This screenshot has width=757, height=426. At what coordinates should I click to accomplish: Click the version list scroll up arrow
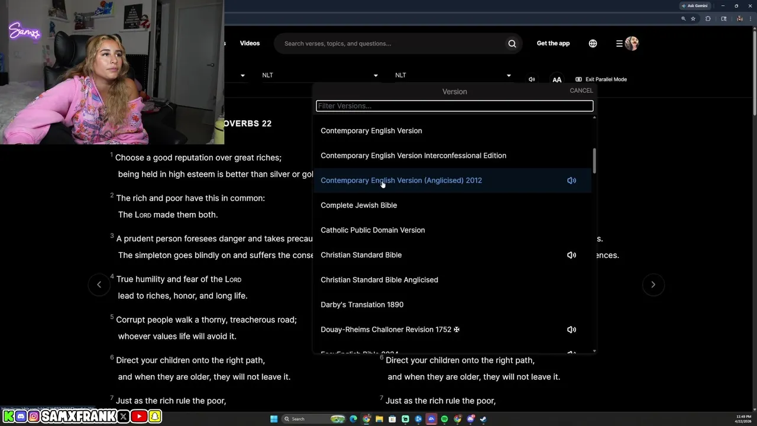tap(594, 118)
